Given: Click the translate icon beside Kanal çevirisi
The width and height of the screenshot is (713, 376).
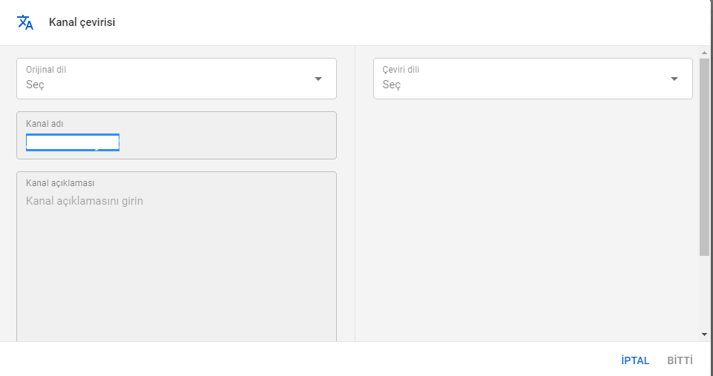Looking at the screenshot, I should pos(25,22).
